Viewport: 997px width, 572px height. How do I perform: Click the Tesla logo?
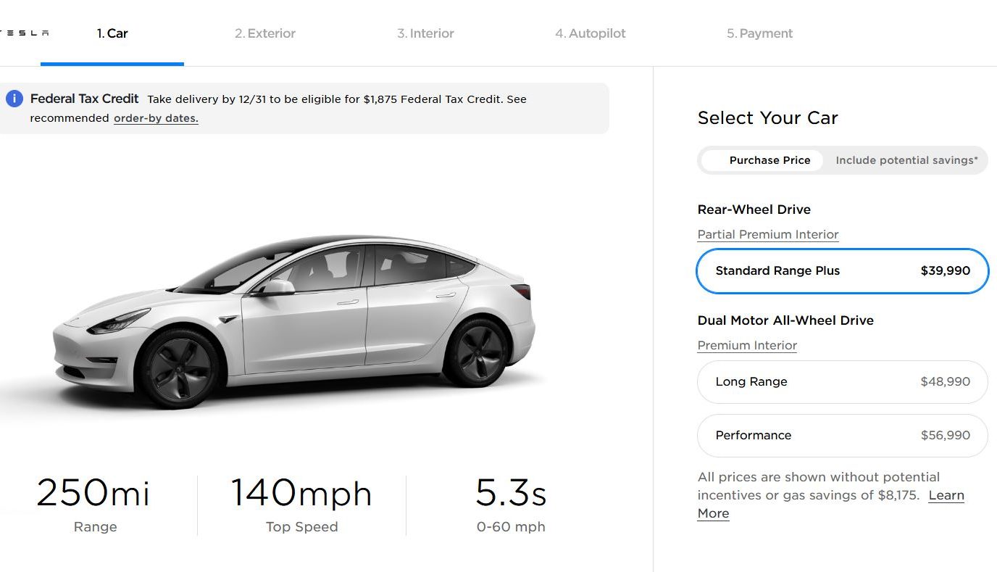[24, 33]
